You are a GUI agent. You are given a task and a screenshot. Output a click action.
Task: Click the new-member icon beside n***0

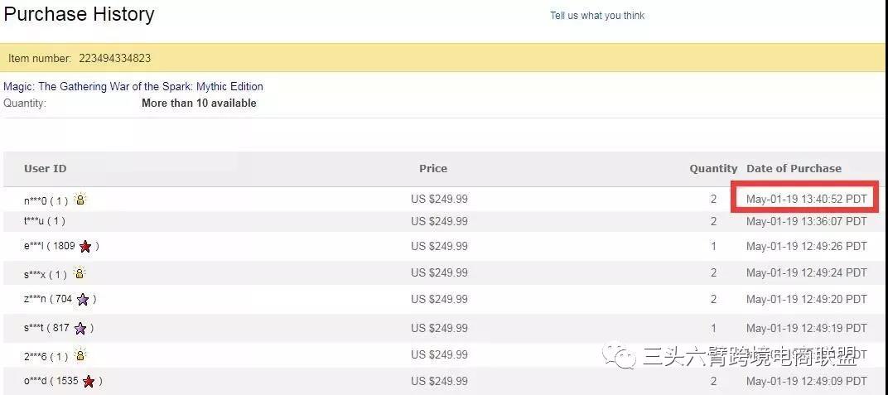[80, 200]
